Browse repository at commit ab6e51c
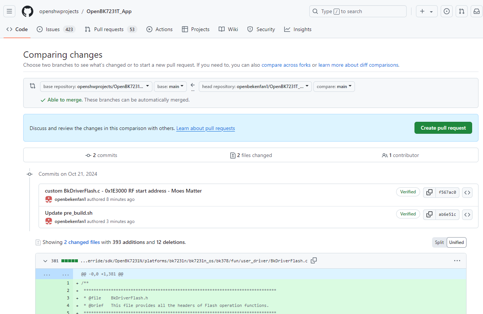Viewport: 483px width, 314px height. point(467,214)
